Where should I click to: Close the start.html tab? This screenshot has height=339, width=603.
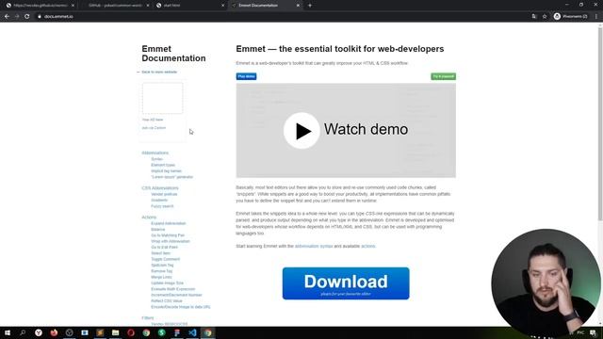click(x=222, y=6)
